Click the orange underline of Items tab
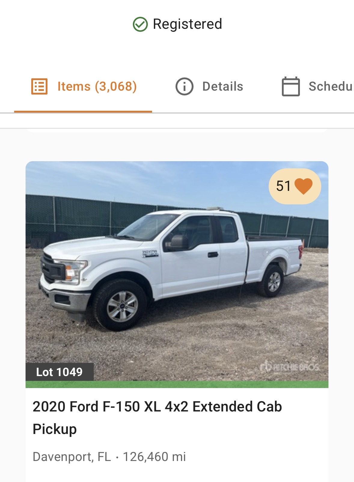The width and height of the screenshot is (354, 482). tap(83, 112)
